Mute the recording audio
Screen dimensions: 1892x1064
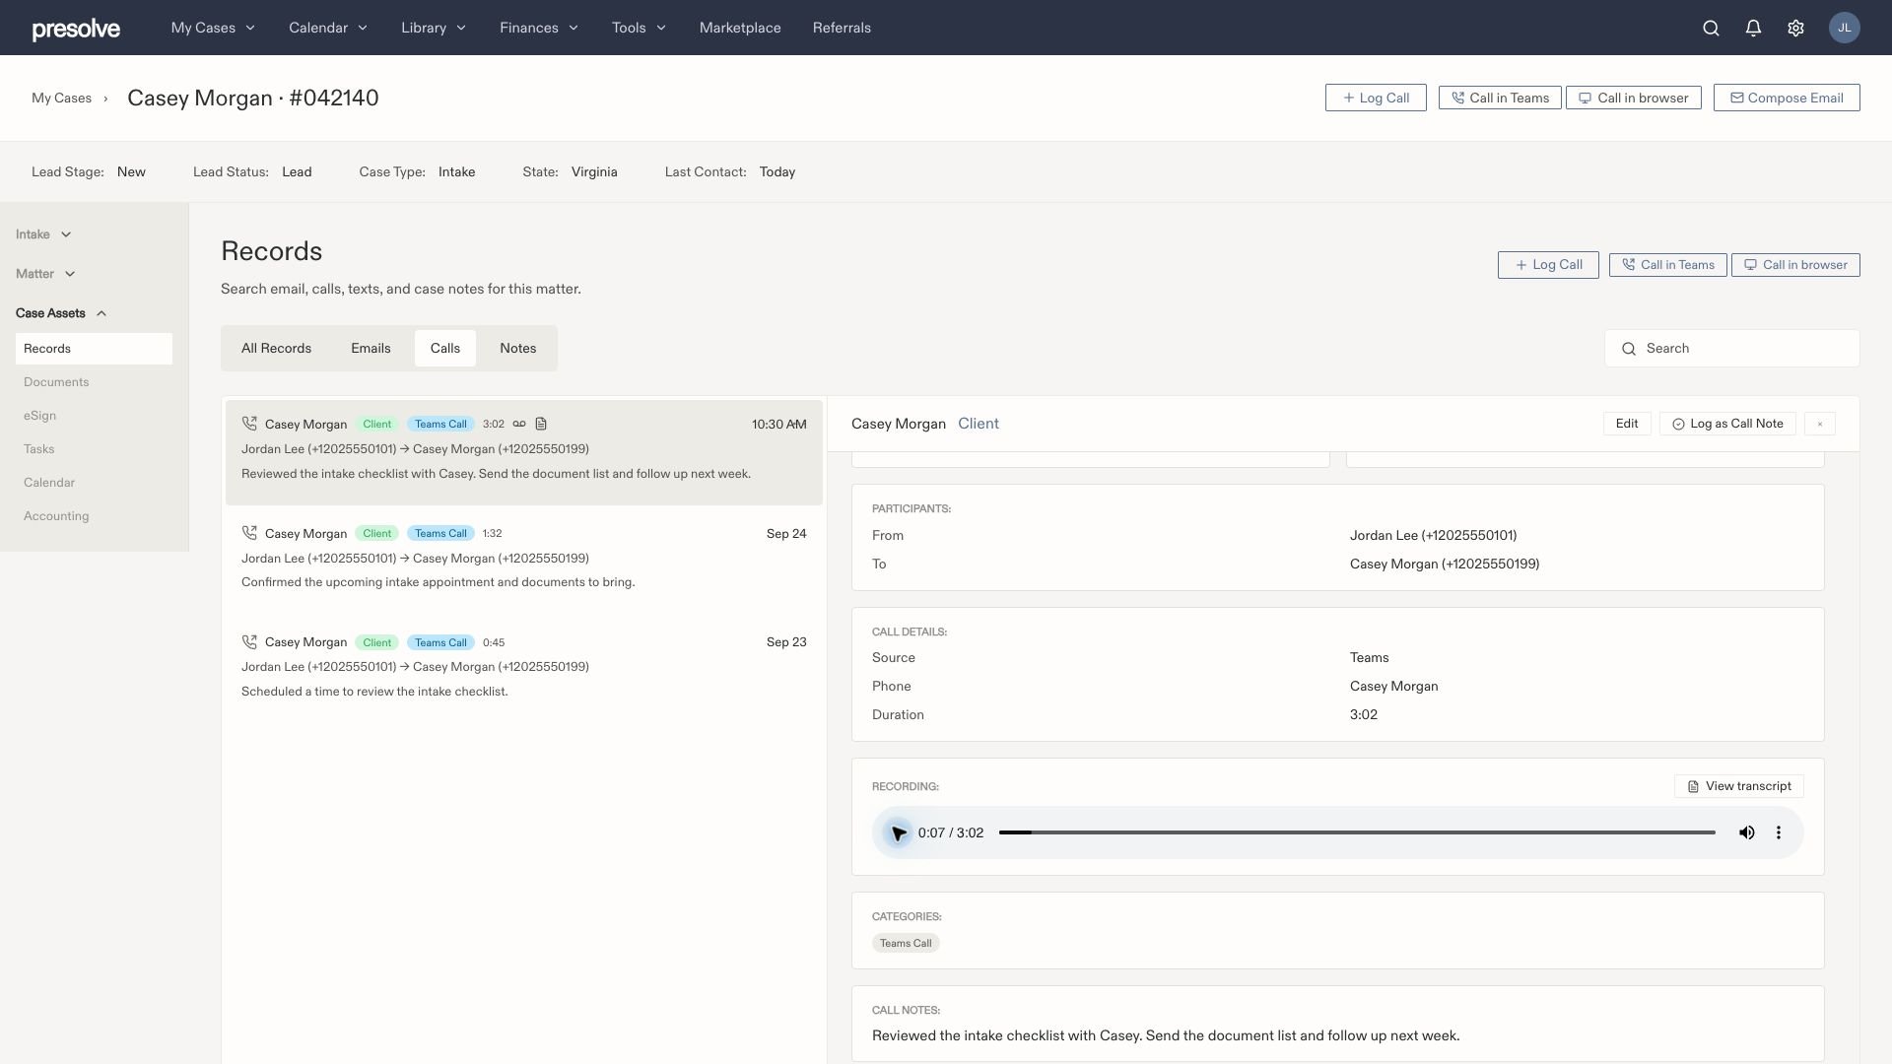point(1746,832)
